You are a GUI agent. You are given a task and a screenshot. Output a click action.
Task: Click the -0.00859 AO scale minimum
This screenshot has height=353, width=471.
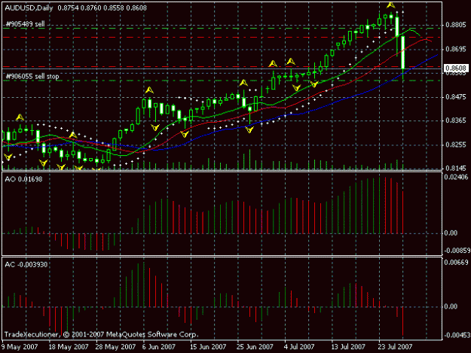tap(456, 251)
